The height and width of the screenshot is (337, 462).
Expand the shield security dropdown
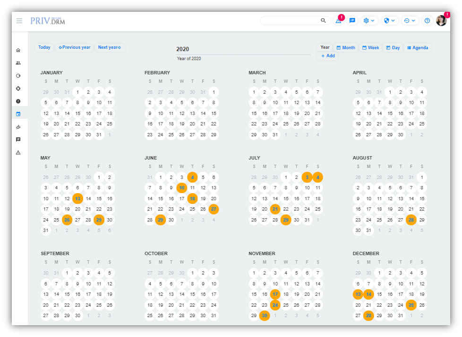click(389, 21)
